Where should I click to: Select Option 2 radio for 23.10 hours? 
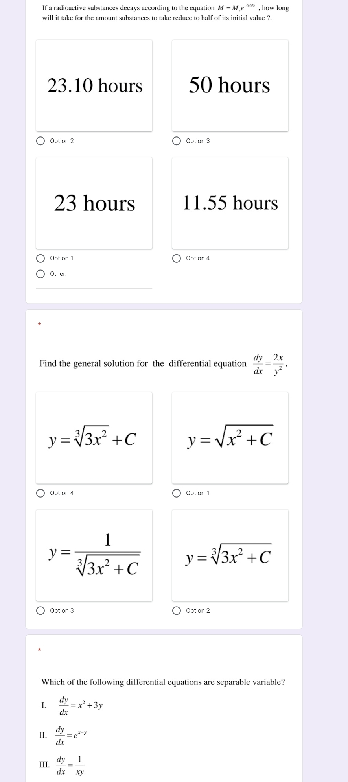coord(41,141)
